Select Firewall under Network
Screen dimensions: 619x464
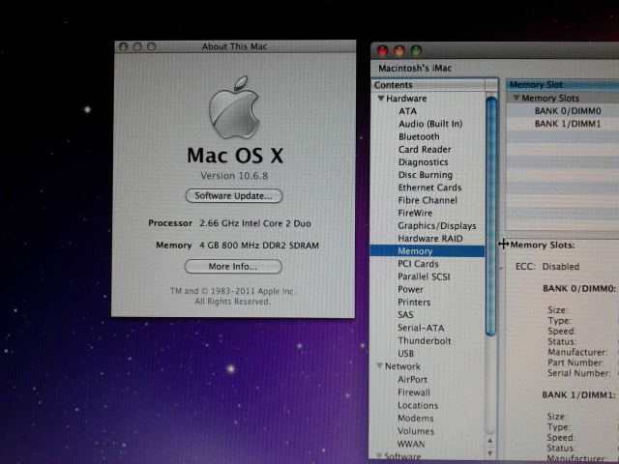[x=413, y=392]
